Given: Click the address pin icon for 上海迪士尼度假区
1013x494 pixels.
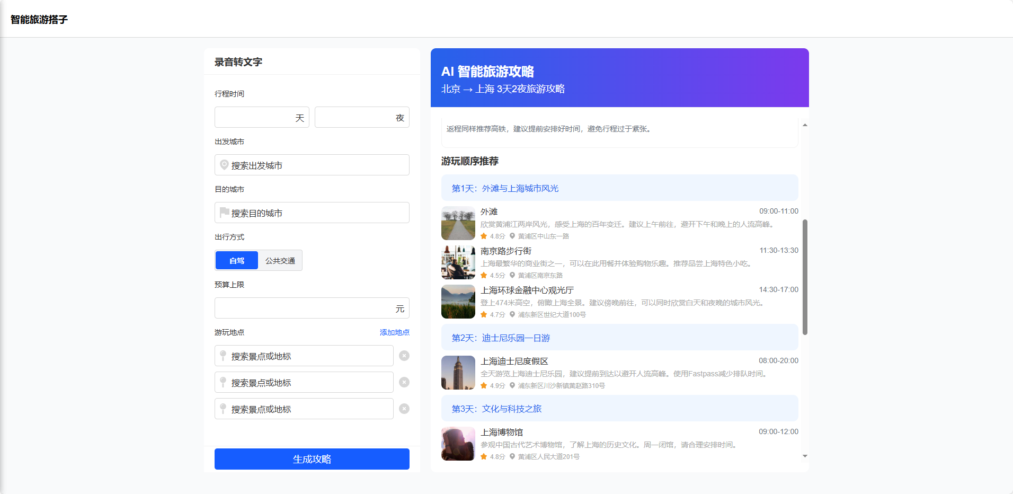Looking at the screenshot, I should pos(512,386).
